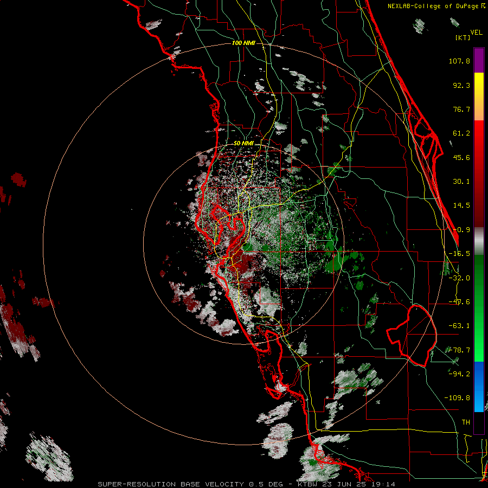Pick the purple segment of velocity color bar

coord(479,60)
